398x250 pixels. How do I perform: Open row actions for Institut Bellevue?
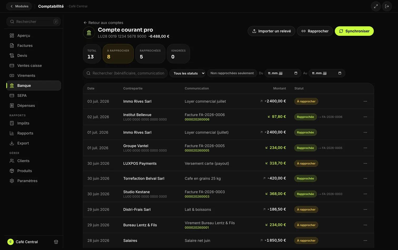[x=365, y=117]
